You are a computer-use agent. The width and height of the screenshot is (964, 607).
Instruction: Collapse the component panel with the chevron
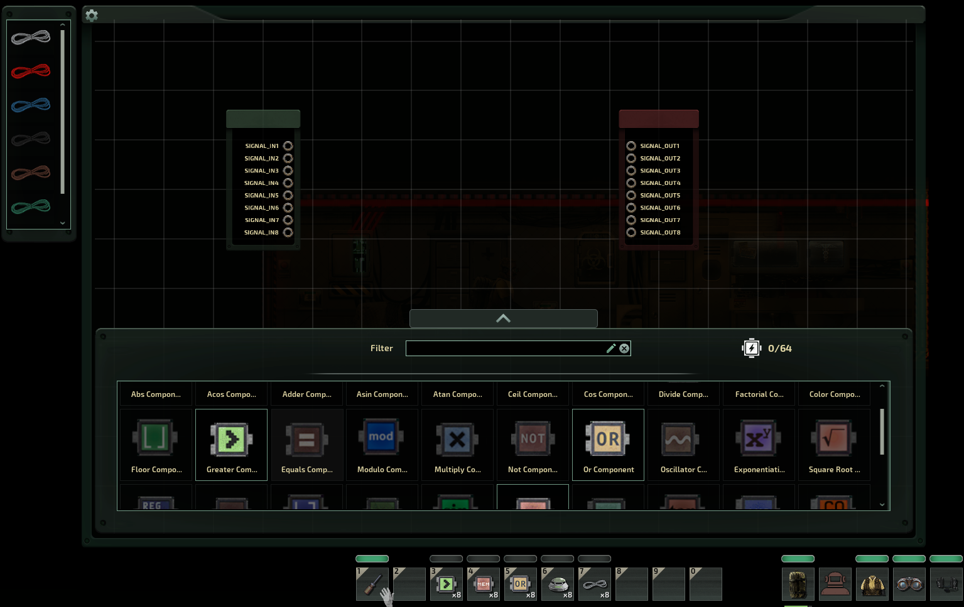(x=503, y=319)
